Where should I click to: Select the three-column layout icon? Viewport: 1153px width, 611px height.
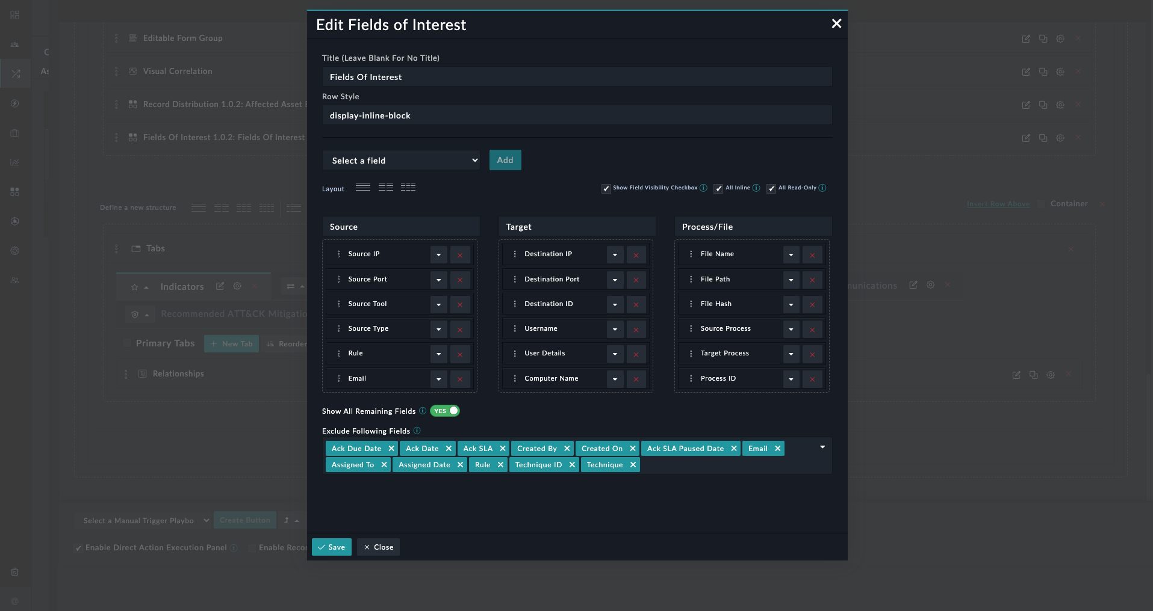[x=408, y=187]
